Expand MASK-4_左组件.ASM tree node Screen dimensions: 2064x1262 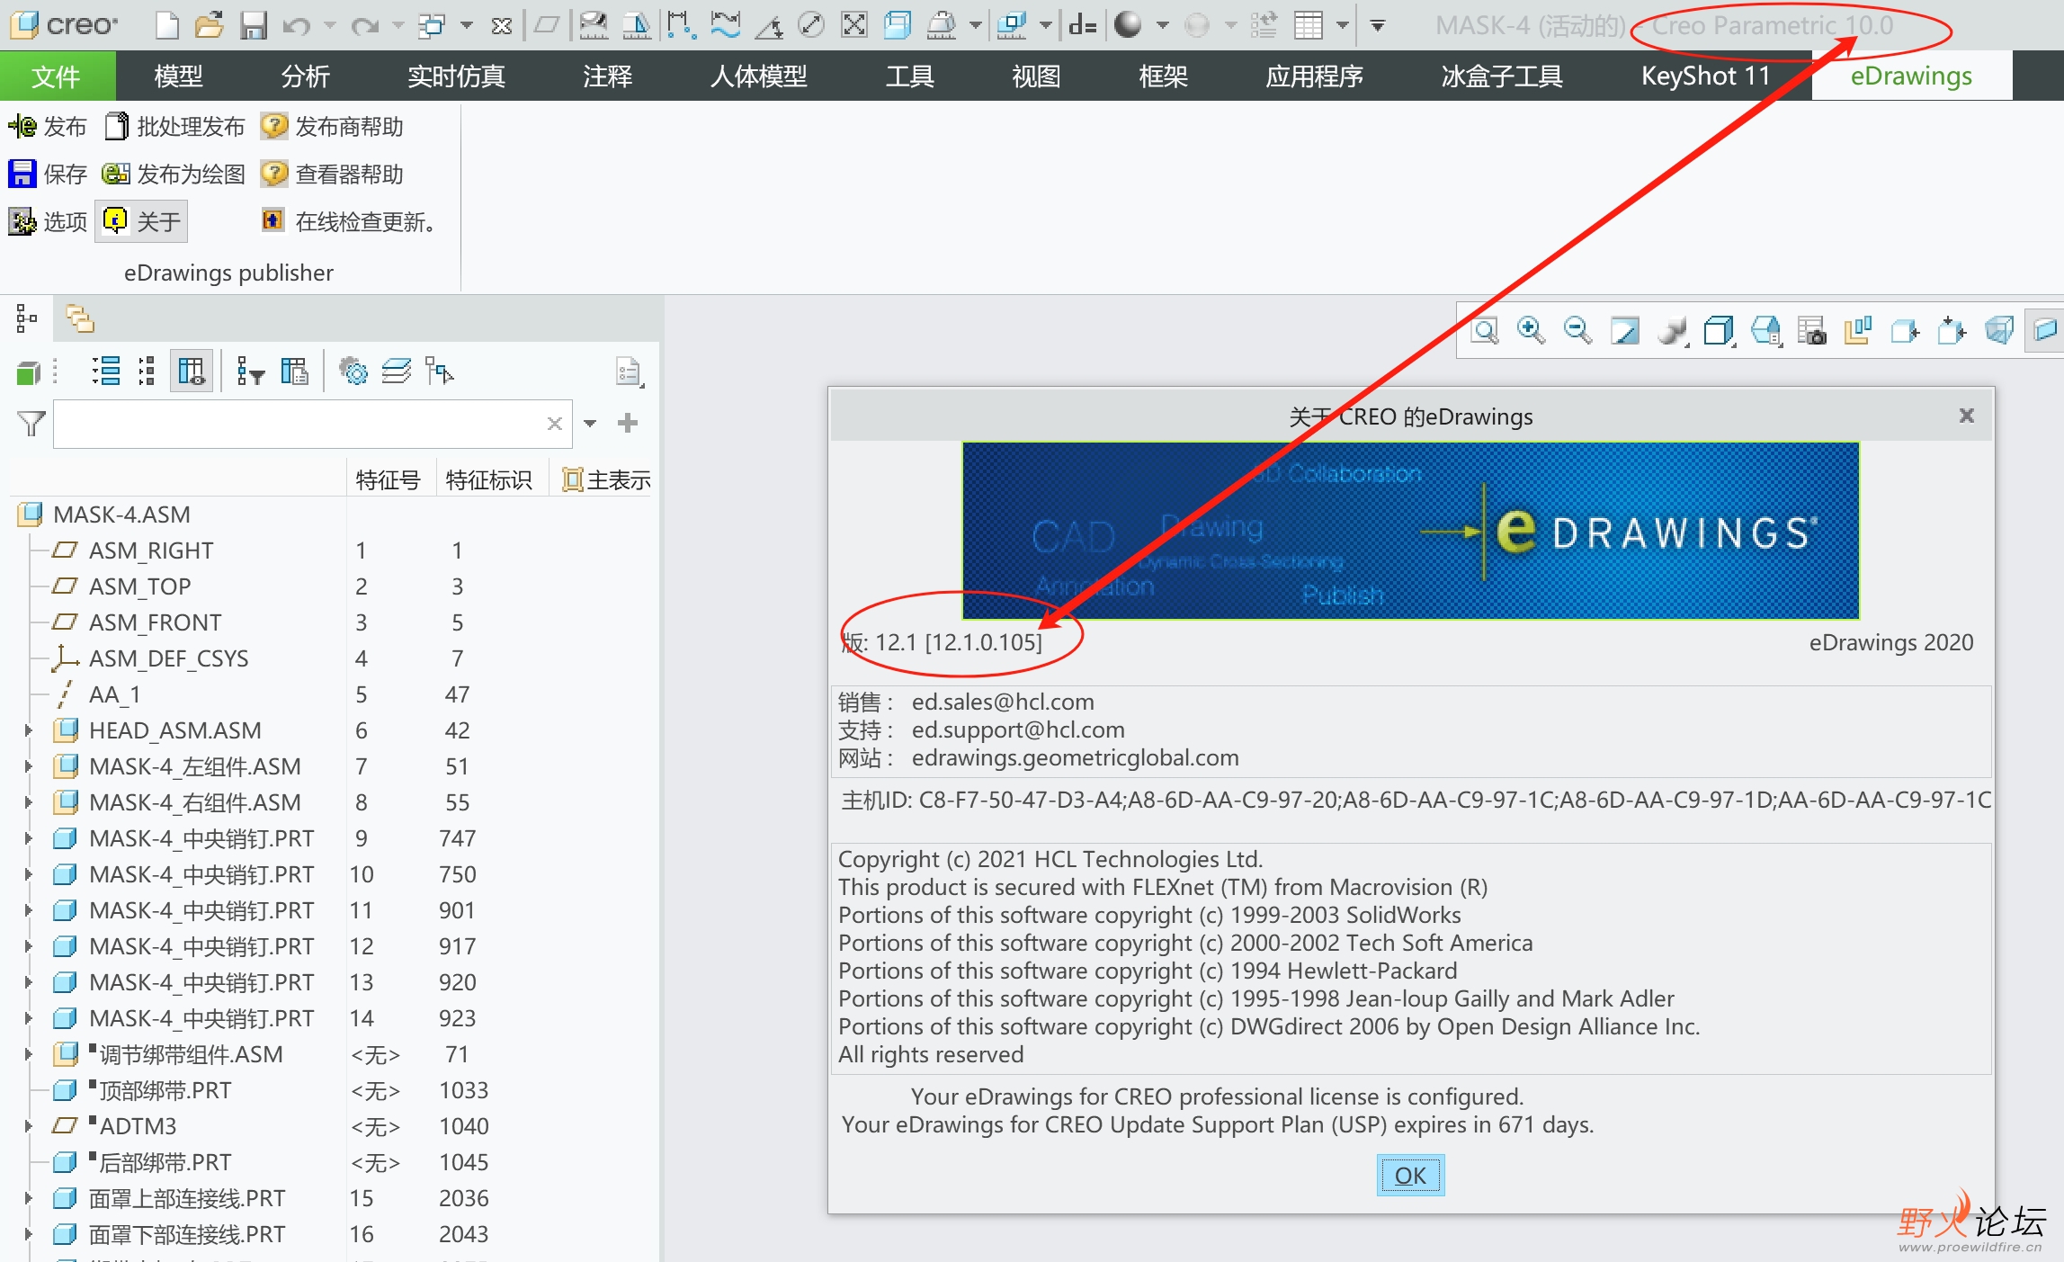click(x=28, y=766)
